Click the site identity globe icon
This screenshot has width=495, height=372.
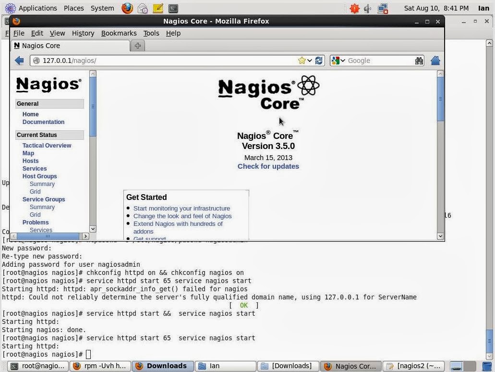pos(36,61)
